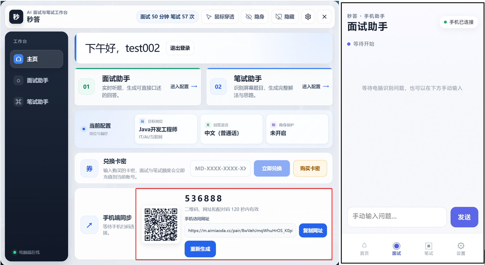Click 退出登录 to log out
Image resolution: width=485 pixels, height=265 pixels.
click(x=180, y=48)
